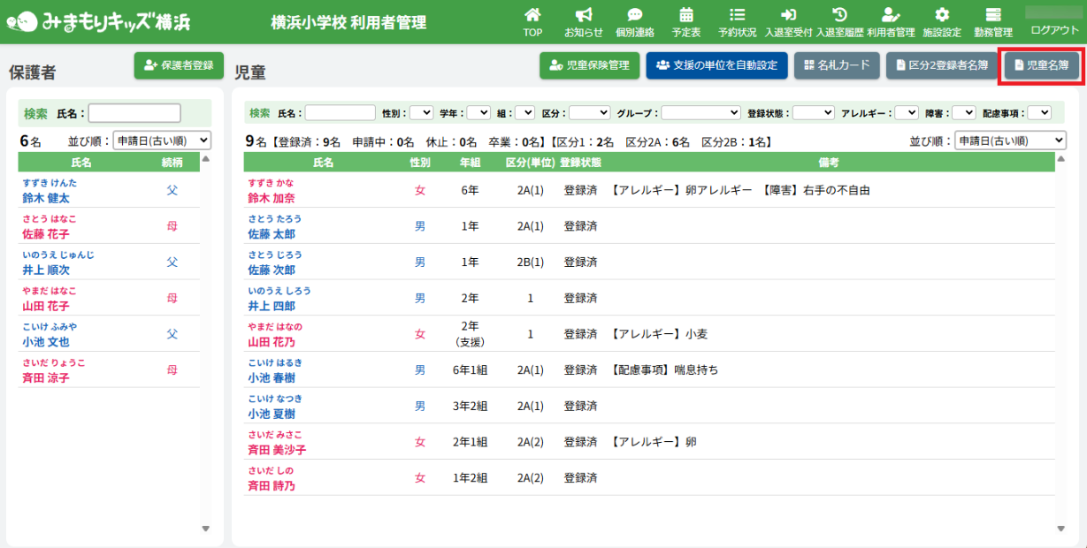Open 入退室受付 entry icon
1087x548 pixels.
point(788,15)
